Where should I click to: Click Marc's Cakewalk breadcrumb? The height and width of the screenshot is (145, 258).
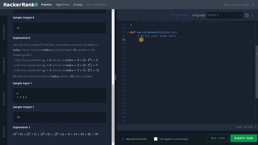click(97, 4)
